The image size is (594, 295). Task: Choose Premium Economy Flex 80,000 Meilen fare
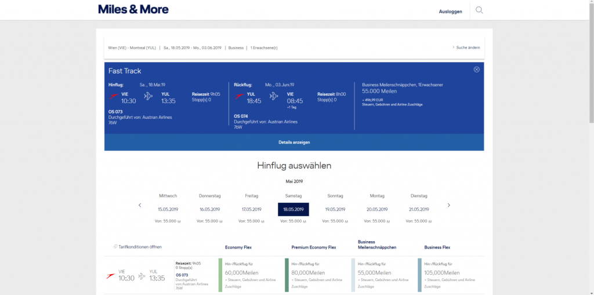[x=317, y=275]
